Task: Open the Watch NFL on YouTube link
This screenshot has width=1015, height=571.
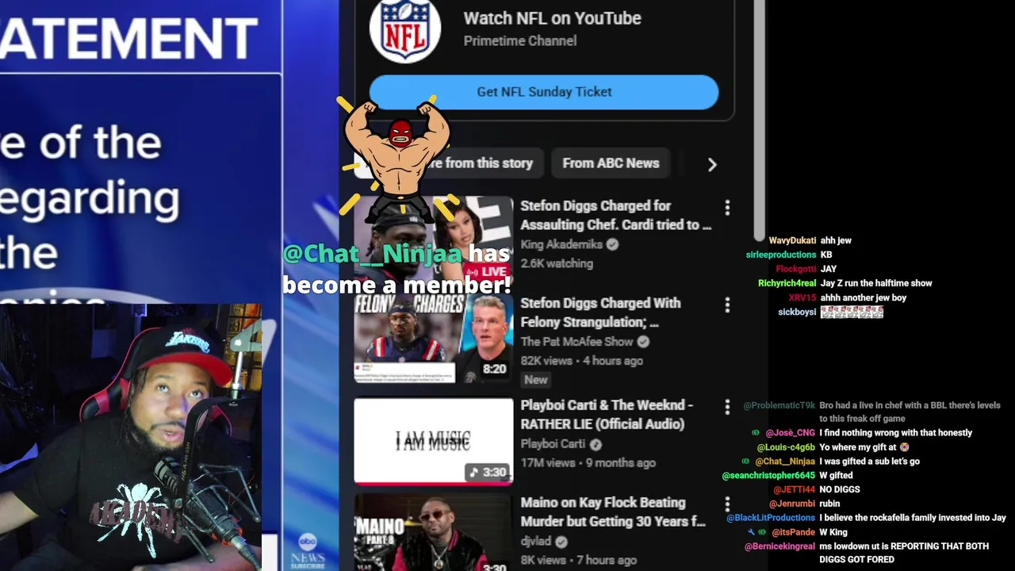Action: pyautogui.click(x=552, y=18)
